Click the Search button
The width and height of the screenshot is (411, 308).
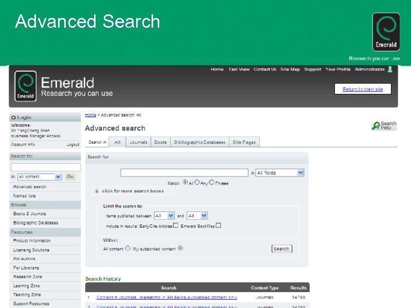coord(282,248)
